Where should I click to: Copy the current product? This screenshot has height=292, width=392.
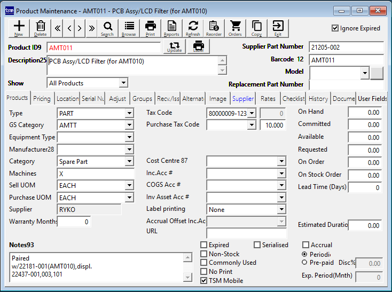pos(257,28)
